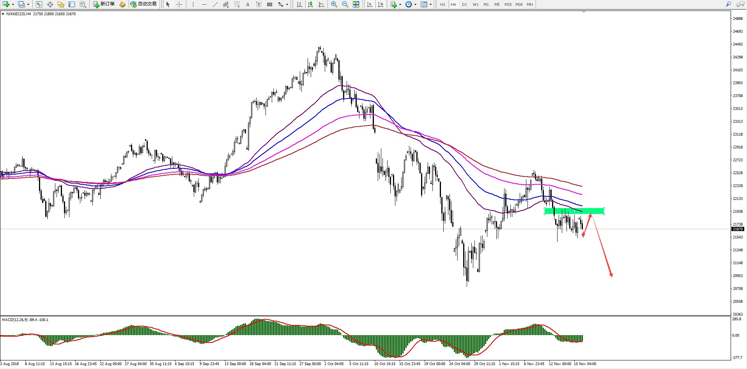Tile chart windows with grid icon
This screenshot has height=369, width=747.
point(356,4)
